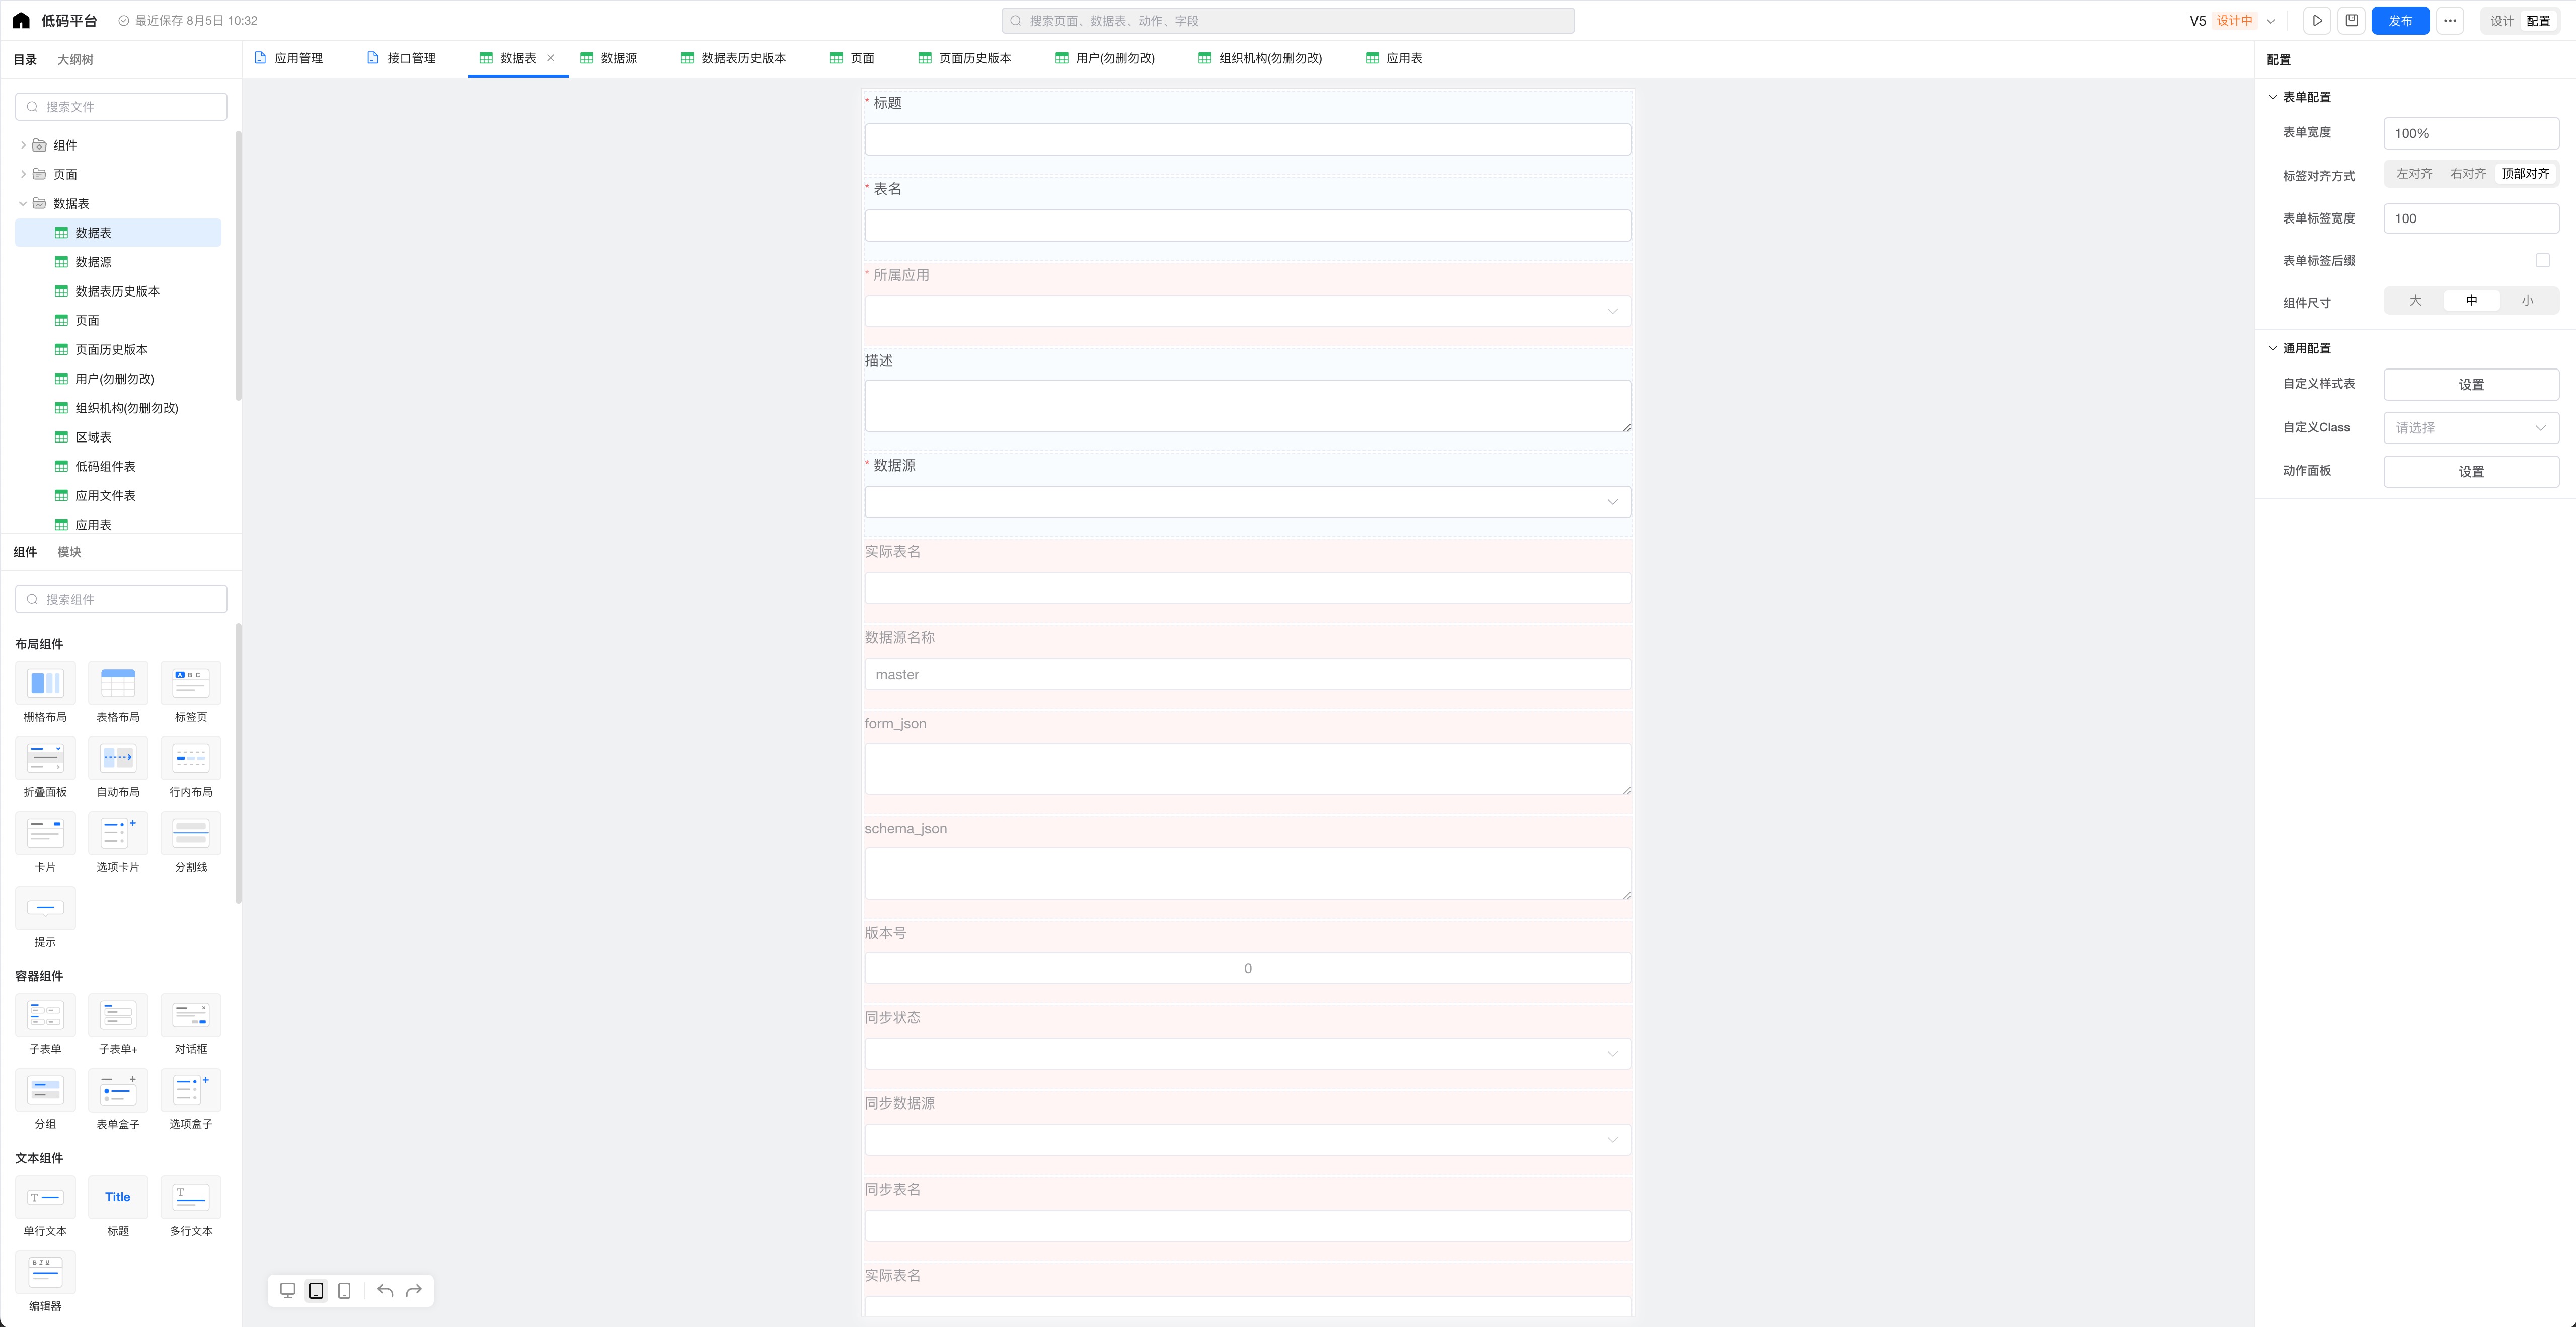Open the 自定义Class dropdown

pos(2471,428)
